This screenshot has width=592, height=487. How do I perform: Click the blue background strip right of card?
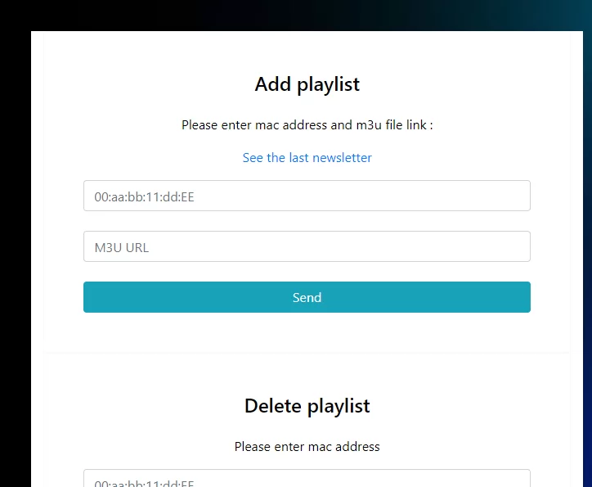tap(587, 264)
